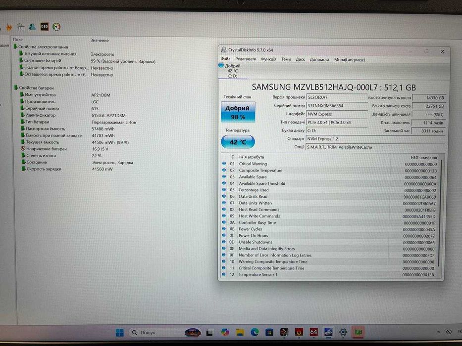Image resolution: width=462 pixels, height=346 pixels.
Task: Open Copilot from the taskbar
Action: [225, 333]
